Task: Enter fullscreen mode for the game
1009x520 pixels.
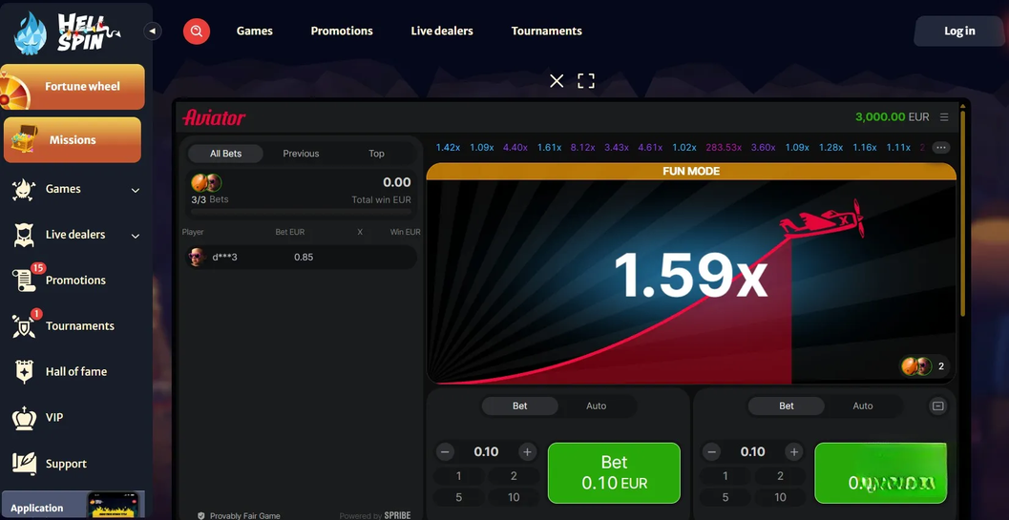Action: point(585,80)
